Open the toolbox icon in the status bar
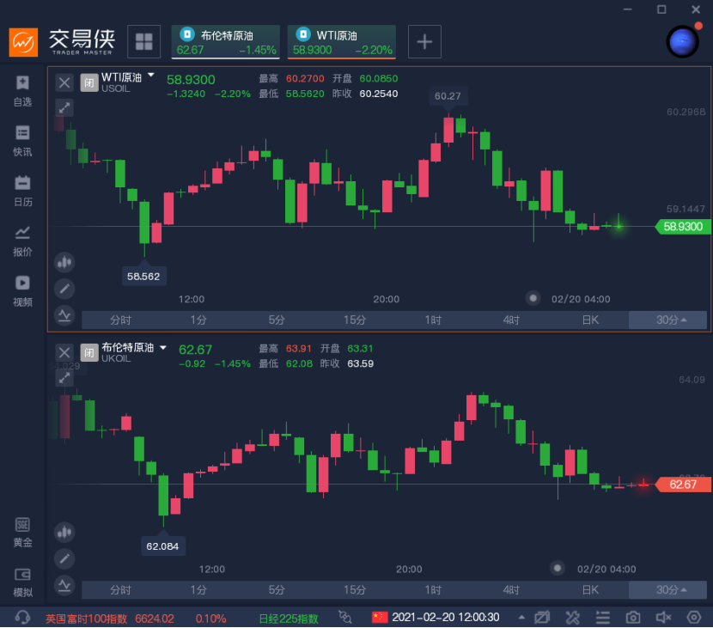713x628 pixels. (573, 617)
